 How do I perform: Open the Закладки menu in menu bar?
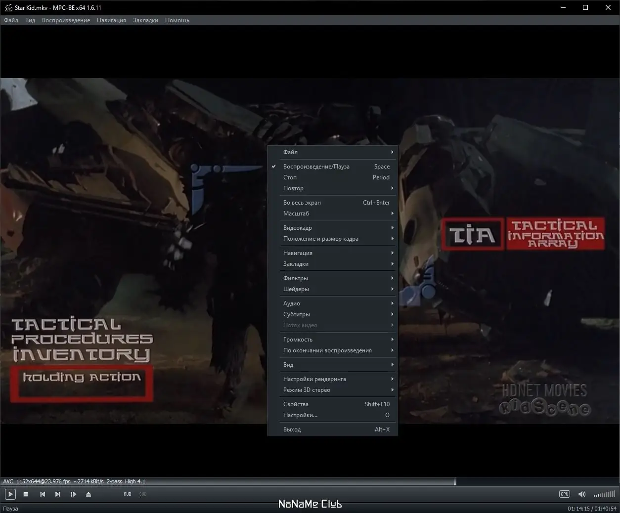click(x=145, y=20)
